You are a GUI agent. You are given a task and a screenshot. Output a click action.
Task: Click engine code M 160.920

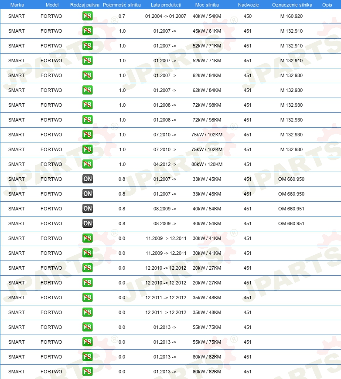(x=291, y=16)
